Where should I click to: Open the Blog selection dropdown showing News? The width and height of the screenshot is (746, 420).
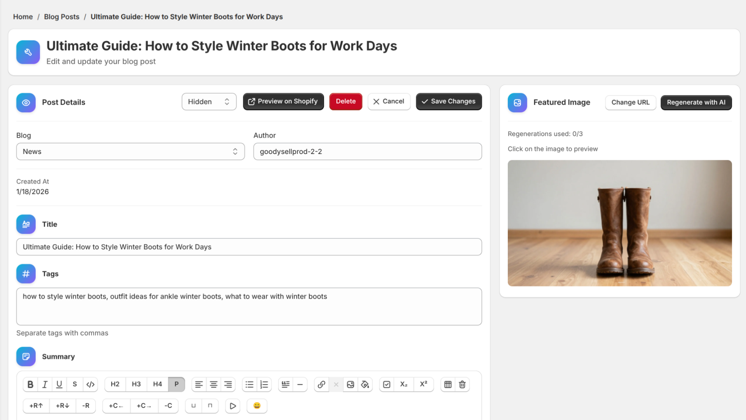pos(131,151)
